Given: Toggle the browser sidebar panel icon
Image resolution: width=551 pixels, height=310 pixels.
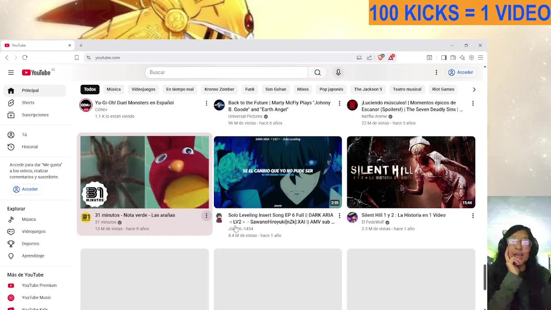Looking at the screenshot, I should click(x=444, y=57).
